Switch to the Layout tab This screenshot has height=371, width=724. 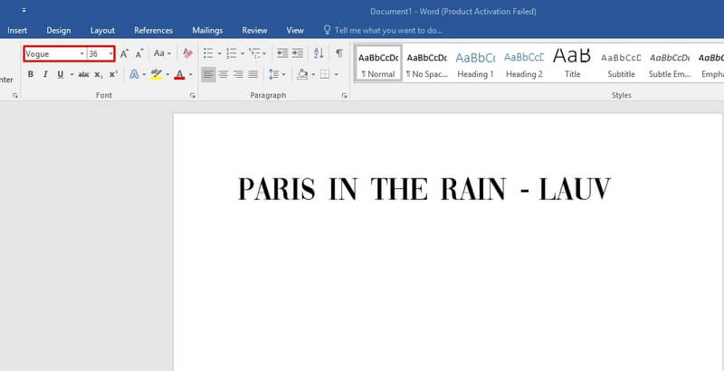(x=102, y=30)
